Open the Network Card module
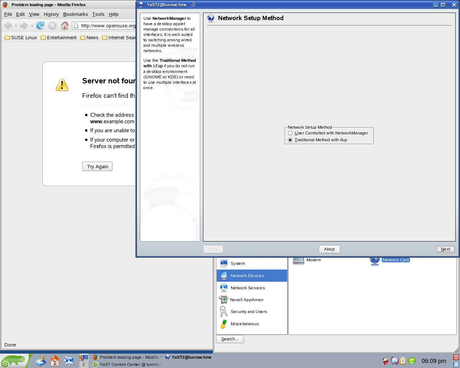460x368 pixels. point(390,260)
